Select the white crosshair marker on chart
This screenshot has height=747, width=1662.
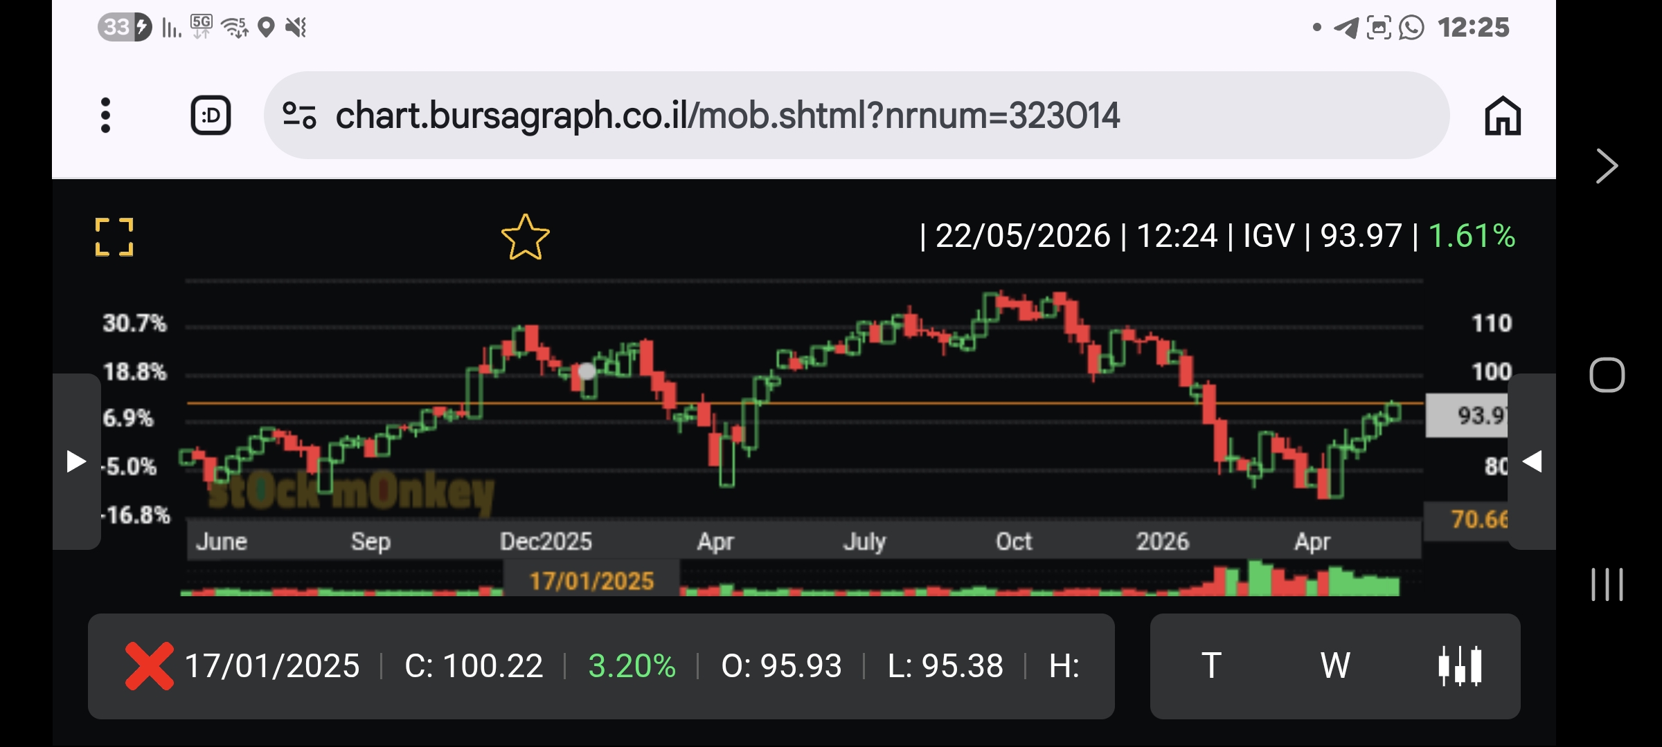(587, 371)
